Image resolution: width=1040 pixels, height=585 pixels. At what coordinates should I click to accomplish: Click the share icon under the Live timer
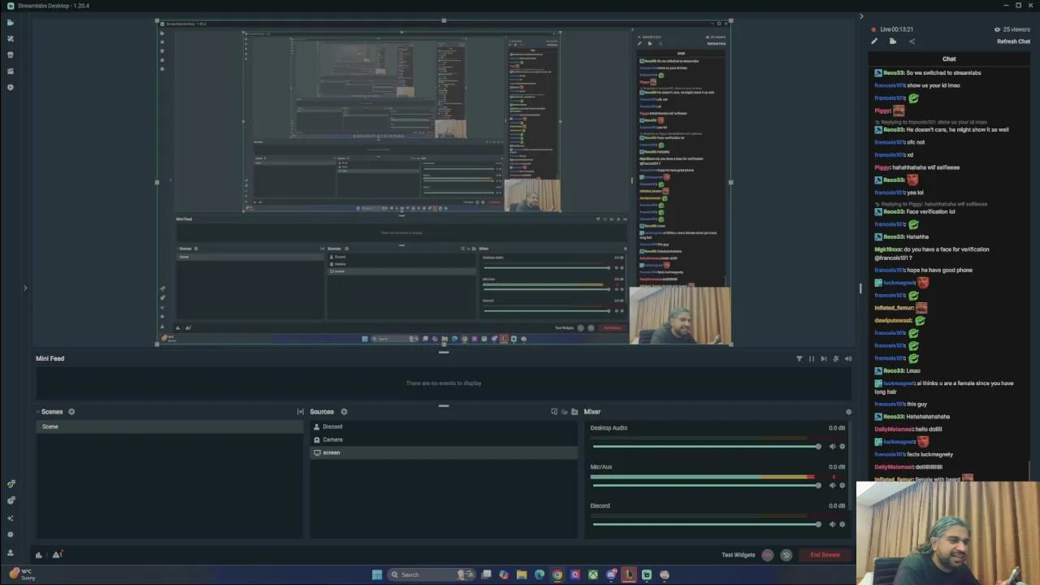tap(912, 41)
